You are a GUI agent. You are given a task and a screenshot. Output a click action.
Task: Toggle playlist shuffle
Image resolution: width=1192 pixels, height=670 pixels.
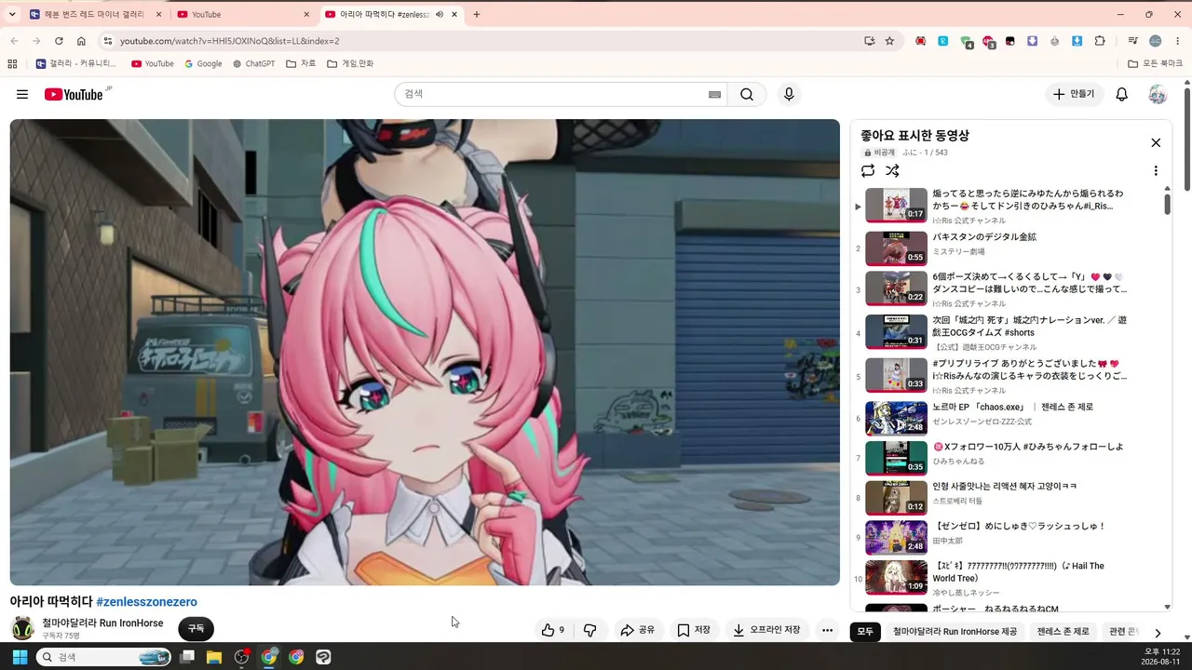click(892, 170)
